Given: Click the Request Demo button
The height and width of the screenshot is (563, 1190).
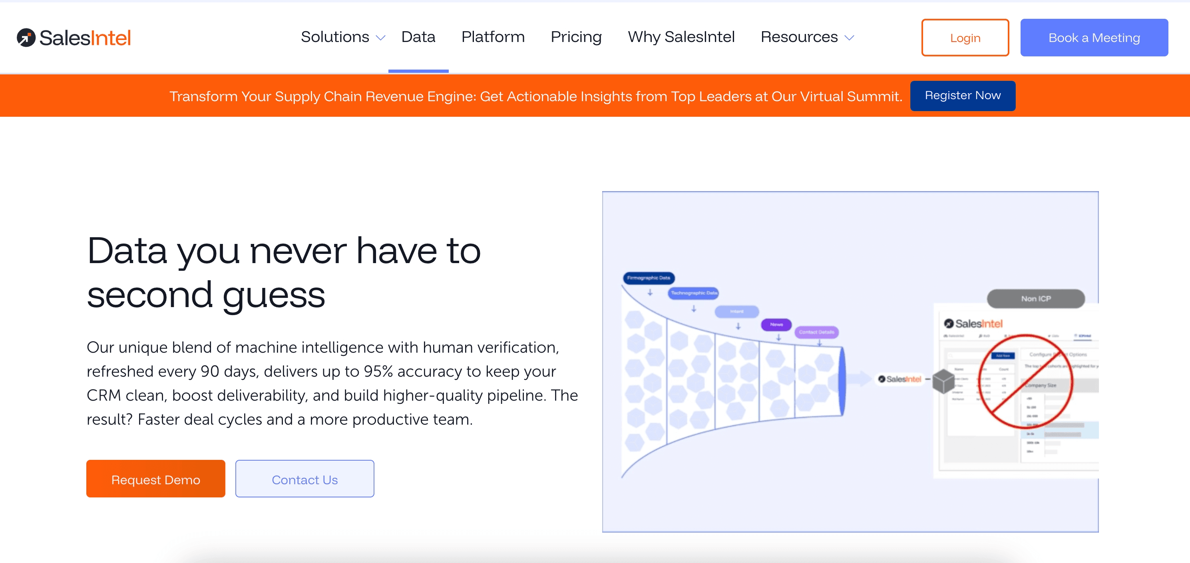Looking at the screenshot, I should click(x=156, y=478).
